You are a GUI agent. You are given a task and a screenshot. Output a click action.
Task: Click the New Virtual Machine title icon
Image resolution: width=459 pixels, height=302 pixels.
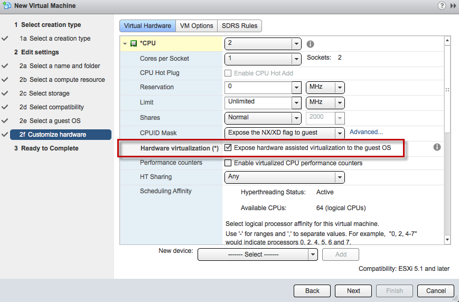click(x=7, y=6)
